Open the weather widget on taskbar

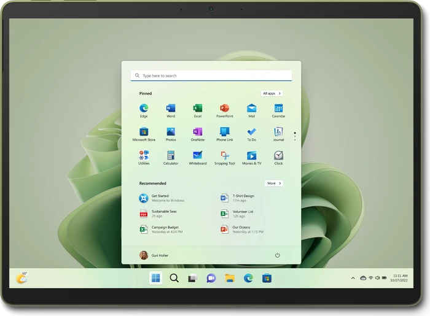[x=21, y=278]
